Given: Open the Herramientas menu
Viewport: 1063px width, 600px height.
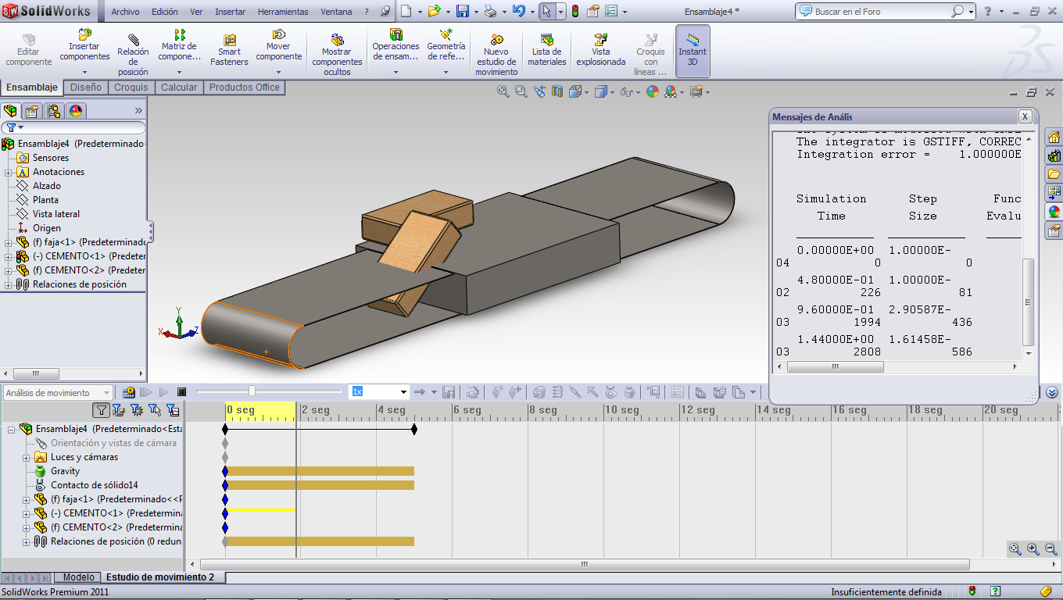Looking at the screenshot, I should coord(283,12).
